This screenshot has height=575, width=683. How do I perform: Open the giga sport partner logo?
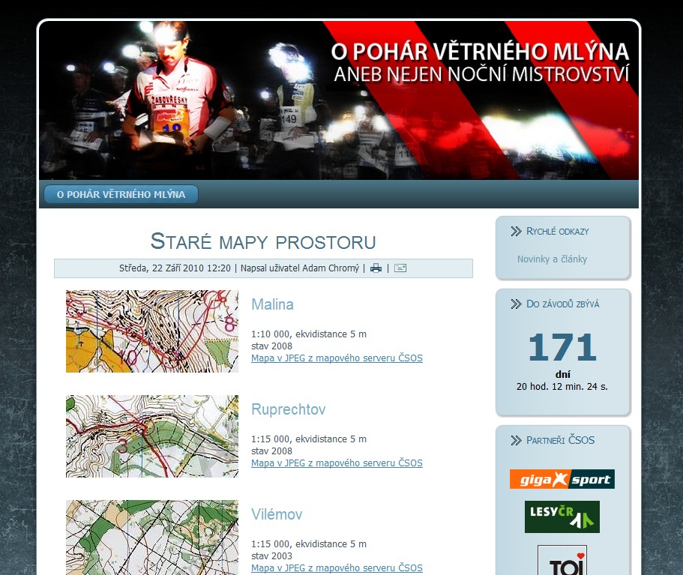(562, 479)
